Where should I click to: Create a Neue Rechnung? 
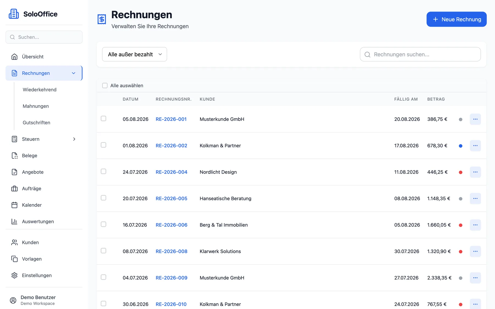(457, 19)
